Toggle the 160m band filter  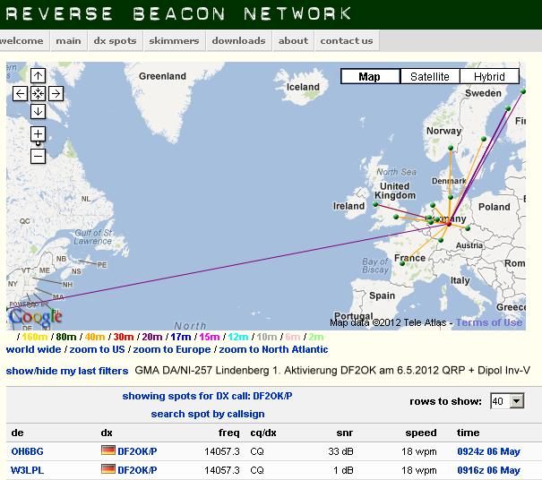pyautogui.click(x=35, y=337)
